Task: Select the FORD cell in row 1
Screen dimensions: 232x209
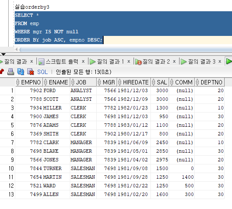Action: (x=56, y=90)
